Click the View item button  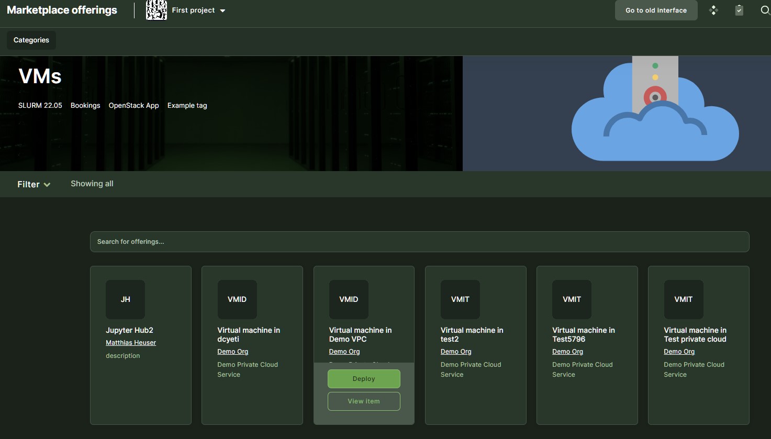pyautogui.click(x=364, y=401)
